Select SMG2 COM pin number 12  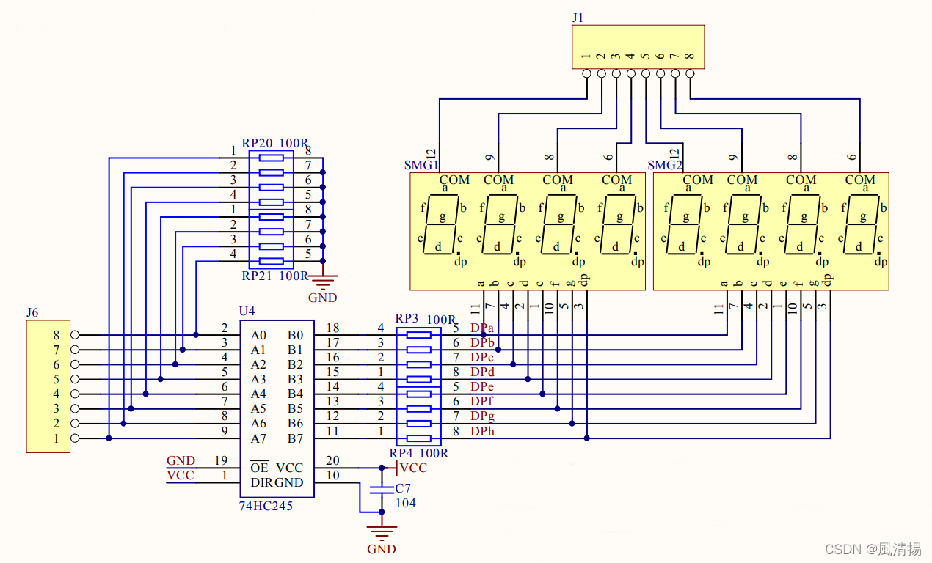click(675, 153)
